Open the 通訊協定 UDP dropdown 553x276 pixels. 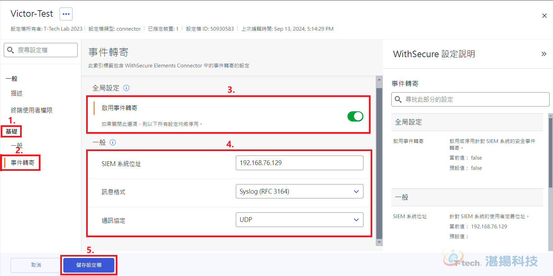pyautogui.click(x=299, y=220)
